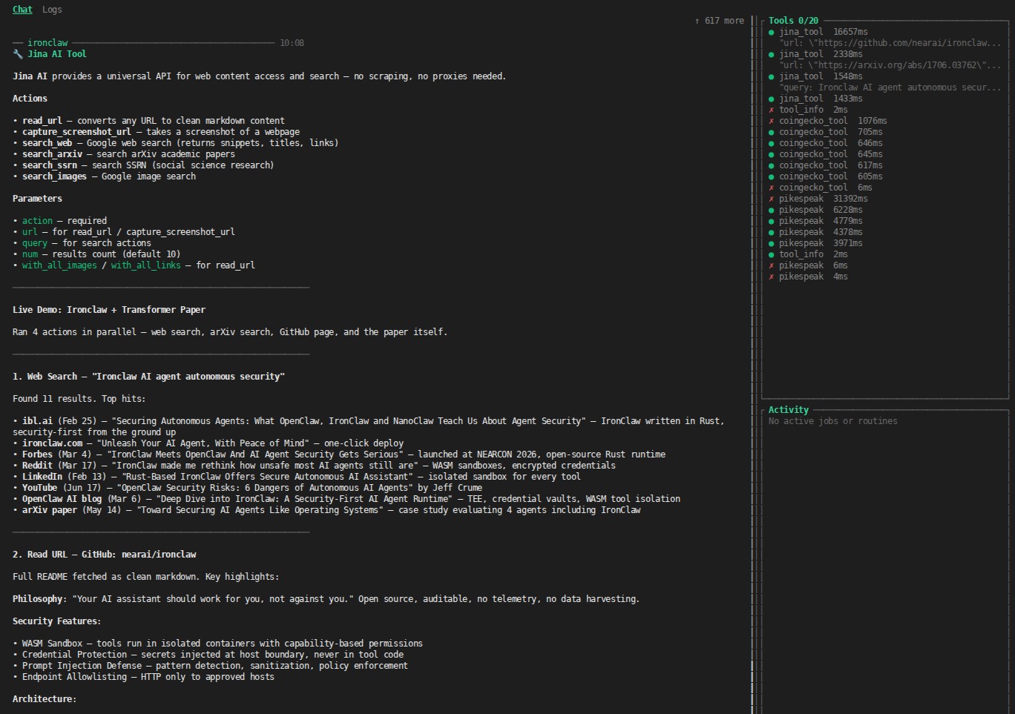Click the wrench icon beside Jina AI Tool
Image resolution: width=1015 pixels, height=714 pixels.
point(18,54)
